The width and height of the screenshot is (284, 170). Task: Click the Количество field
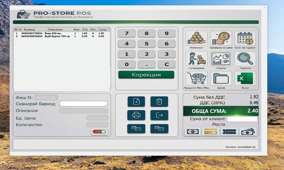click(x=97, y=125)
